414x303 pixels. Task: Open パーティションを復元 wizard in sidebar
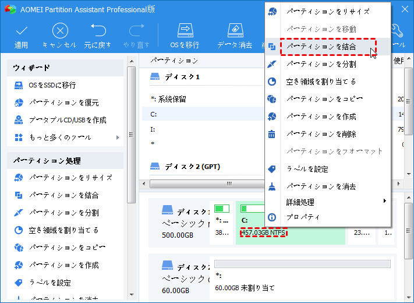(x=65, y=103)
